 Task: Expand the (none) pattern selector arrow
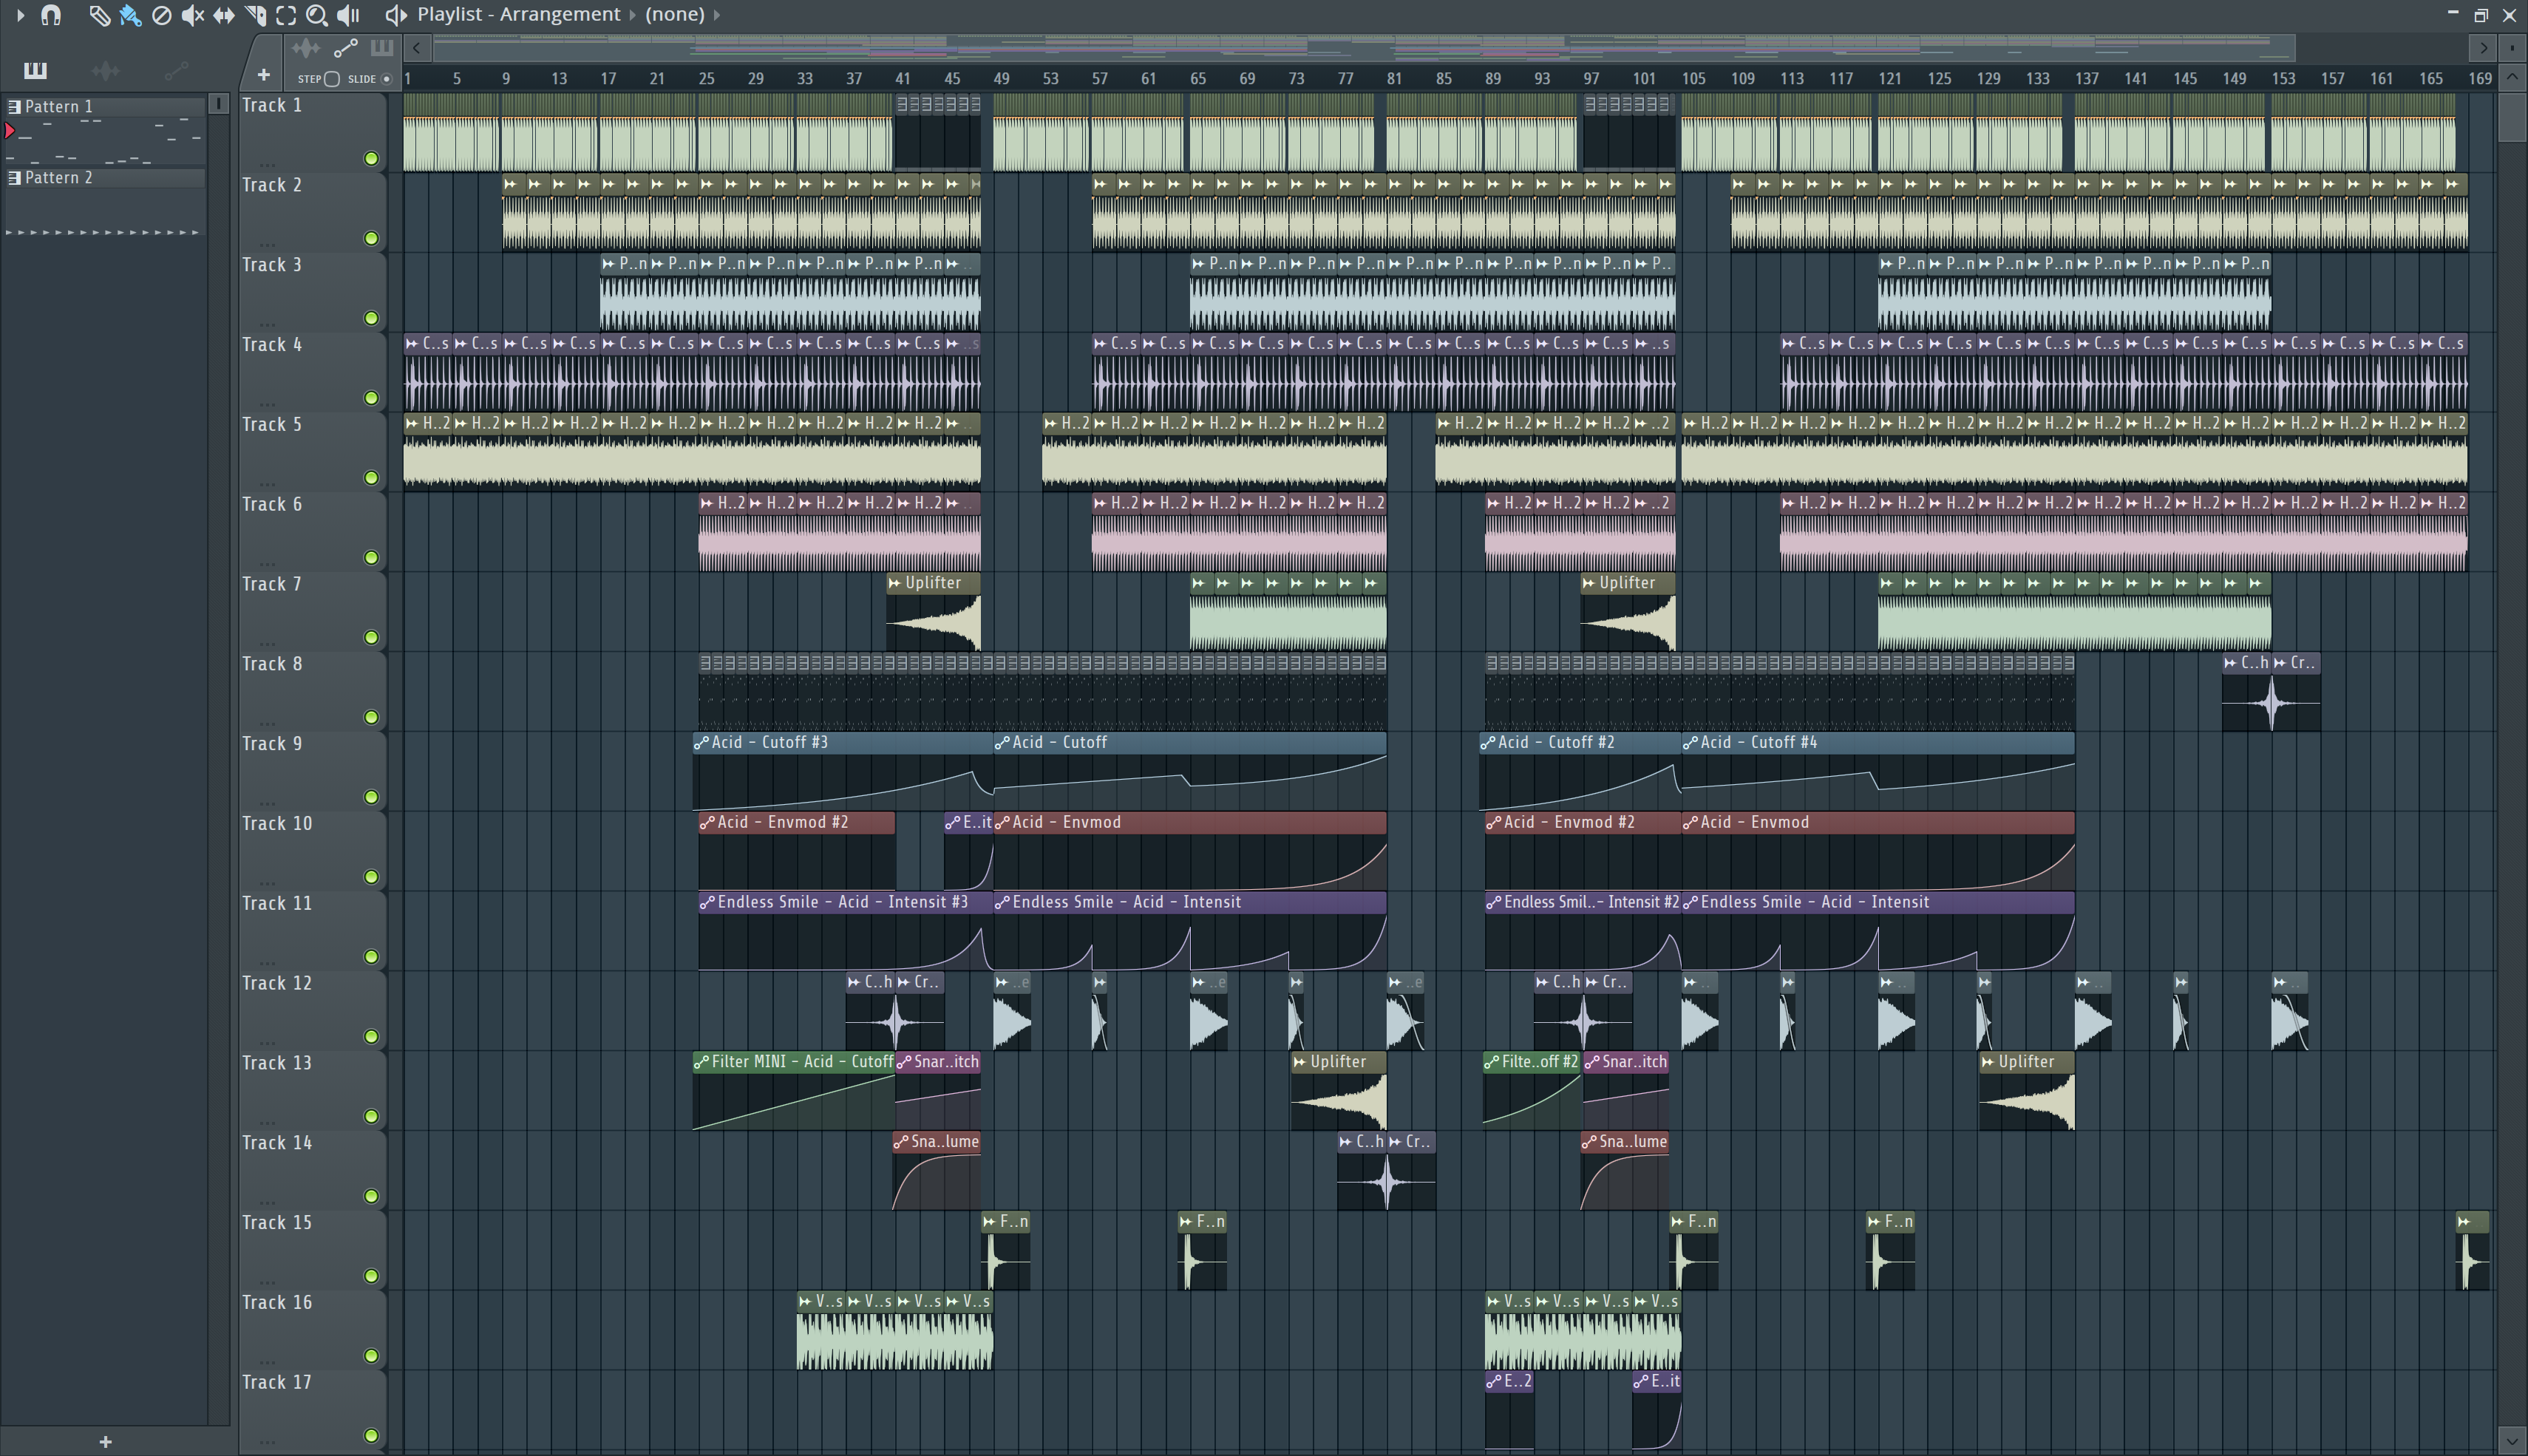[716, 15]
